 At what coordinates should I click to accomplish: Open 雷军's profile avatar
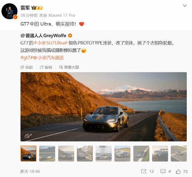point(9,11)
